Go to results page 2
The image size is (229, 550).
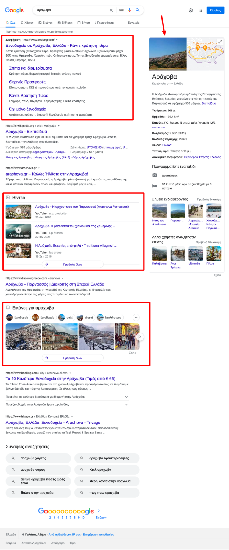(x=50, y=518)
